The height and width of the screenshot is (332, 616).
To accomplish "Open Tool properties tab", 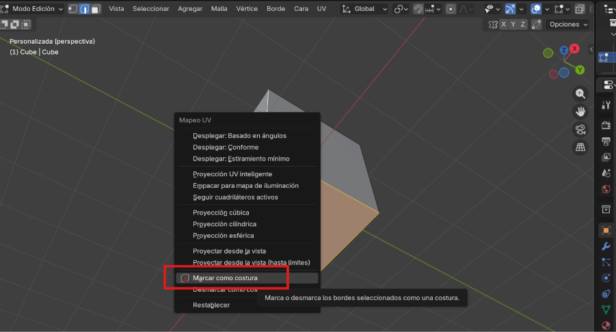I will pyautogui.click(x=606, y=105).
